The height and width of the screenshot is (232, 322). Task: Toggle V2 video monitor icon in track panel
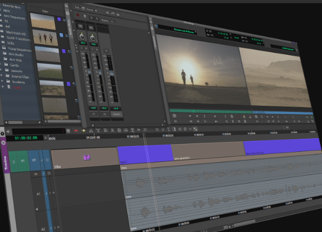coord(47,160)
